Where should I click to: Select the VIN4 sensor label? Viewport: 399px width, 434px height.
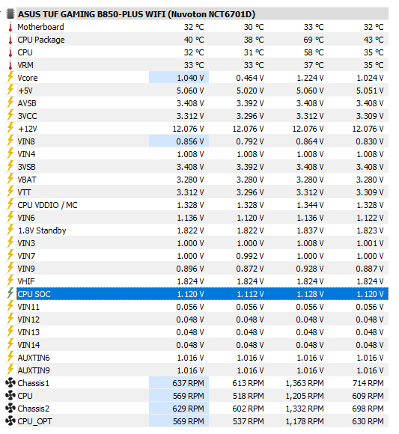point(26,154)
